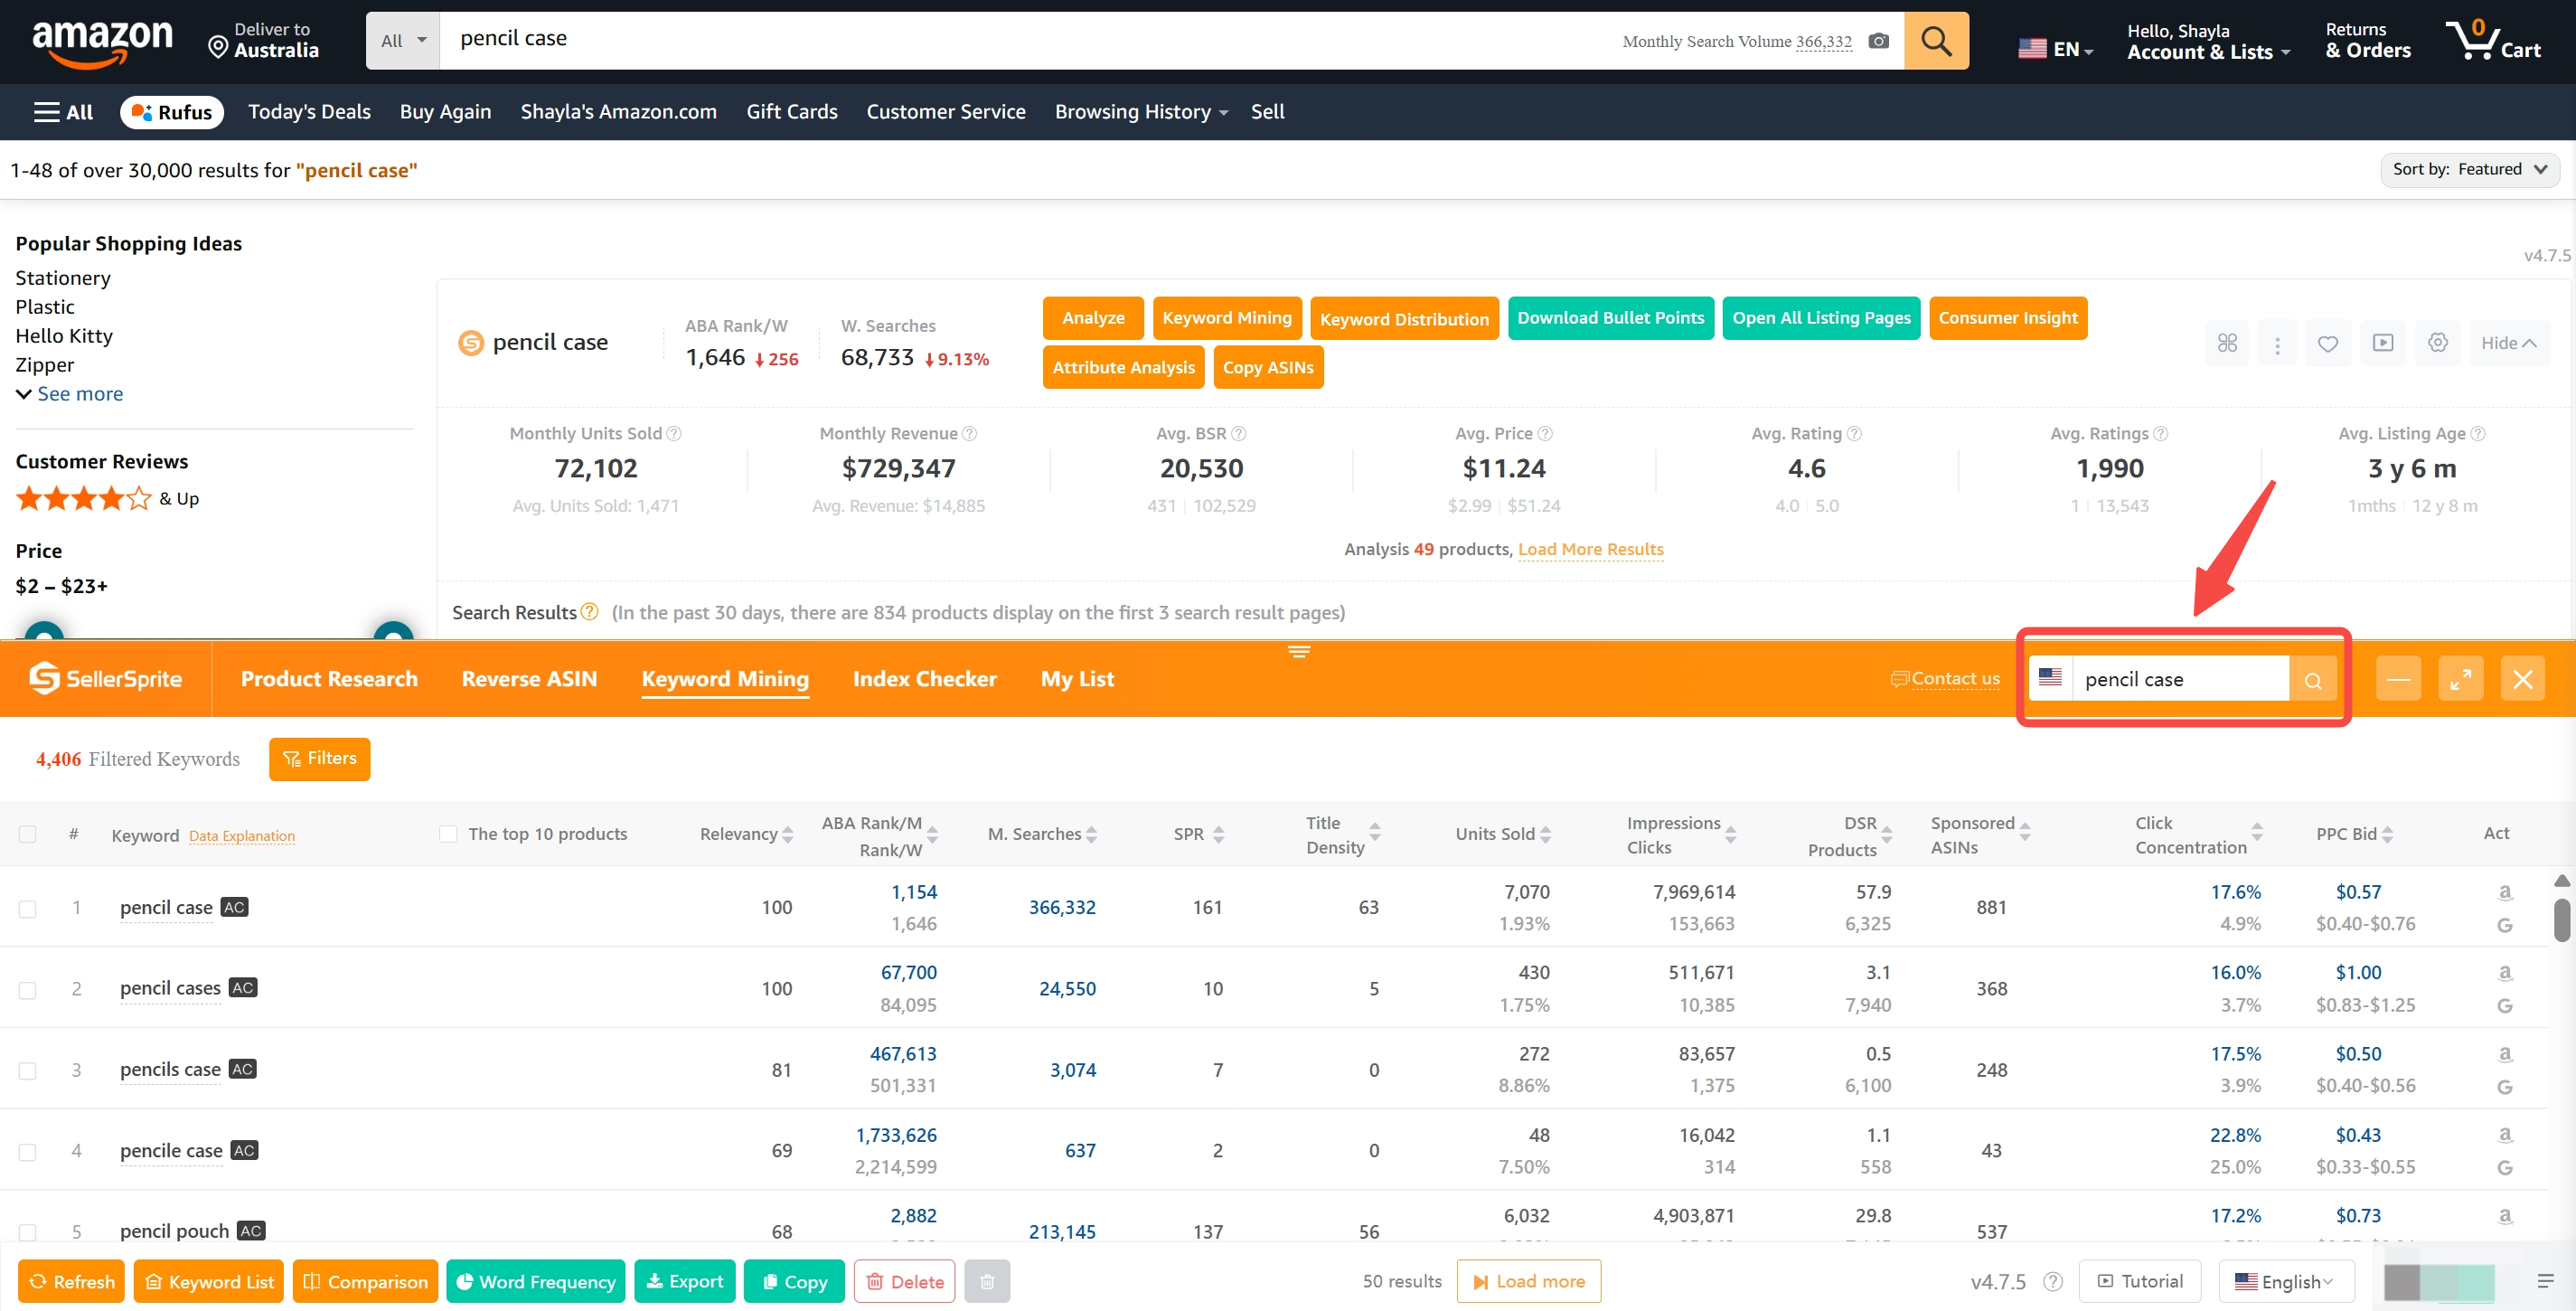Click the SellerSprite pencil case search field

2181,680
